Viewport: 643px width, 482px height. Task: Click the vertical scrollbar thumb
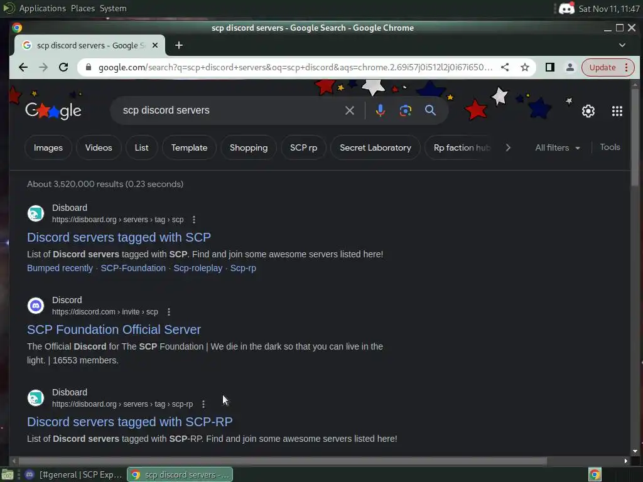pyautogui.click(x=635, y=137)
